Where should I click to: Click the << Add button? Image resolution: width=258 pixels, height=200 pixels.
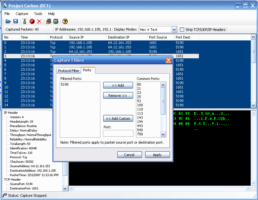click(x=118, y=85)
